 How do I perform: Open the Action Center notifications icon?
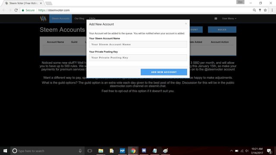[x=269, y=151]
